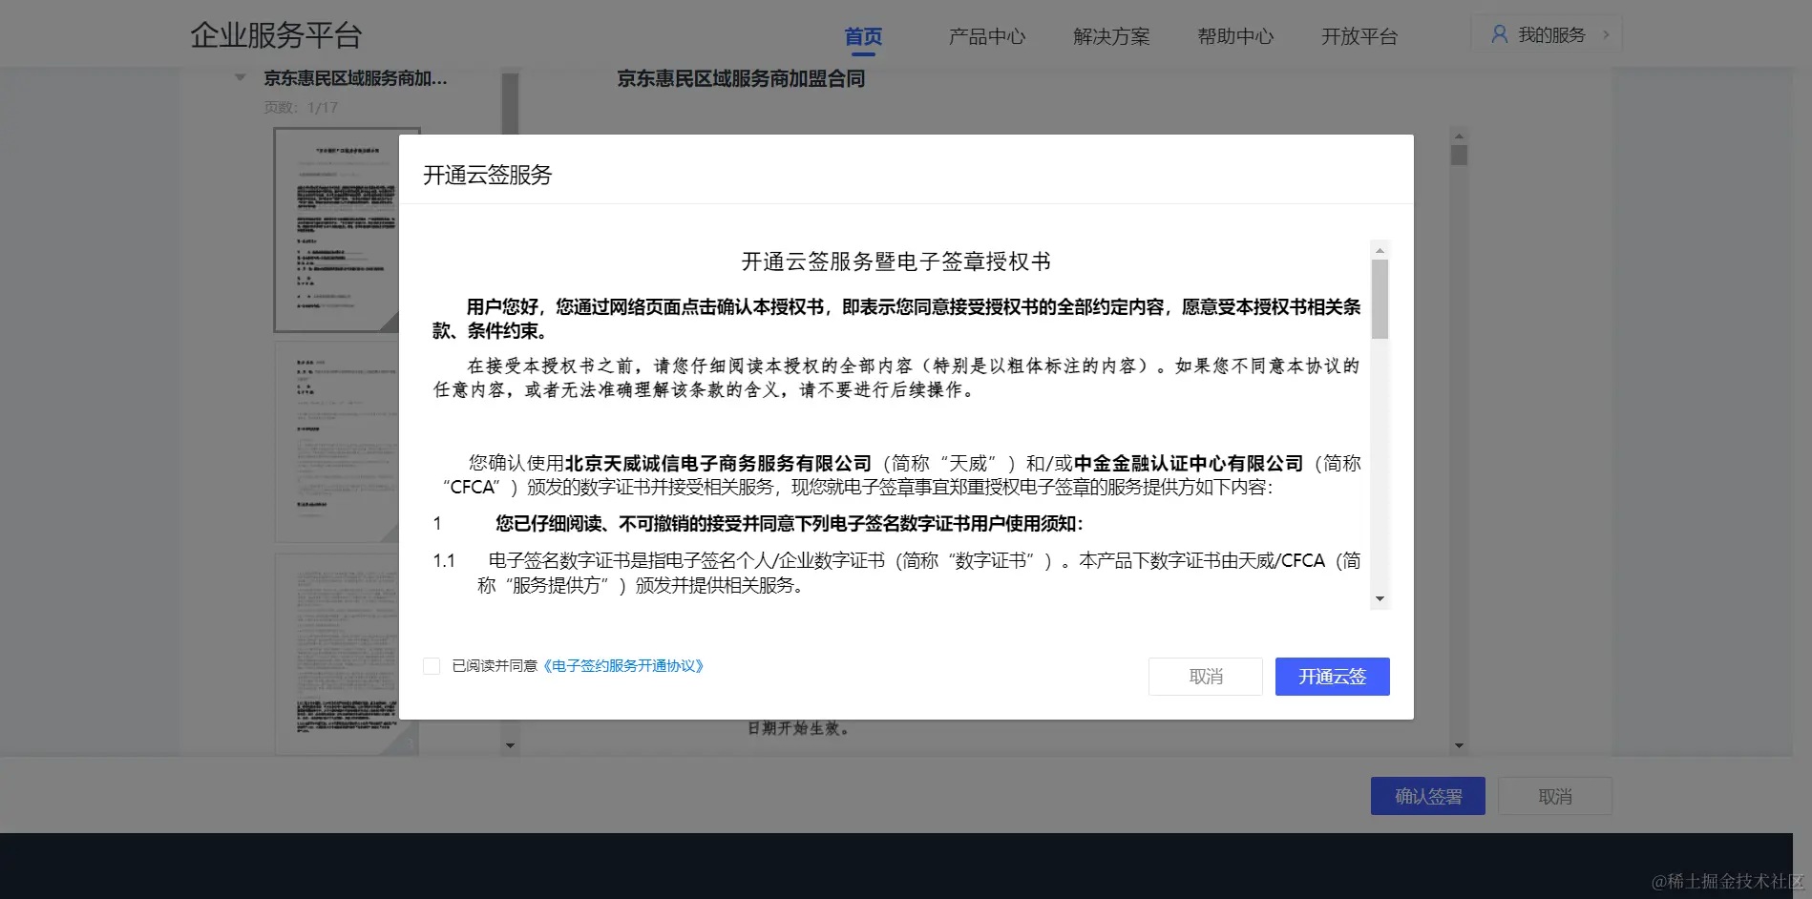1812x899 pixels.
Task: Open the 解决方案 menu
Action: click(x=1111, y=36)
